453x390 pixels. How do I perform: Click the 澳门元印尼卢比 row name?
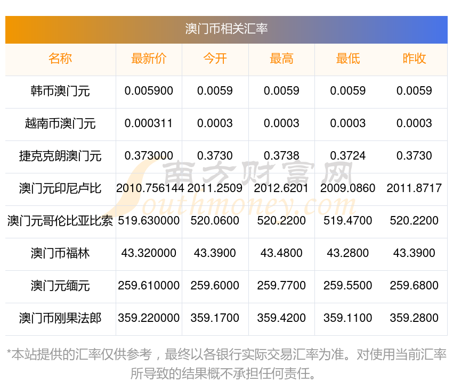(x=60, y=188)
